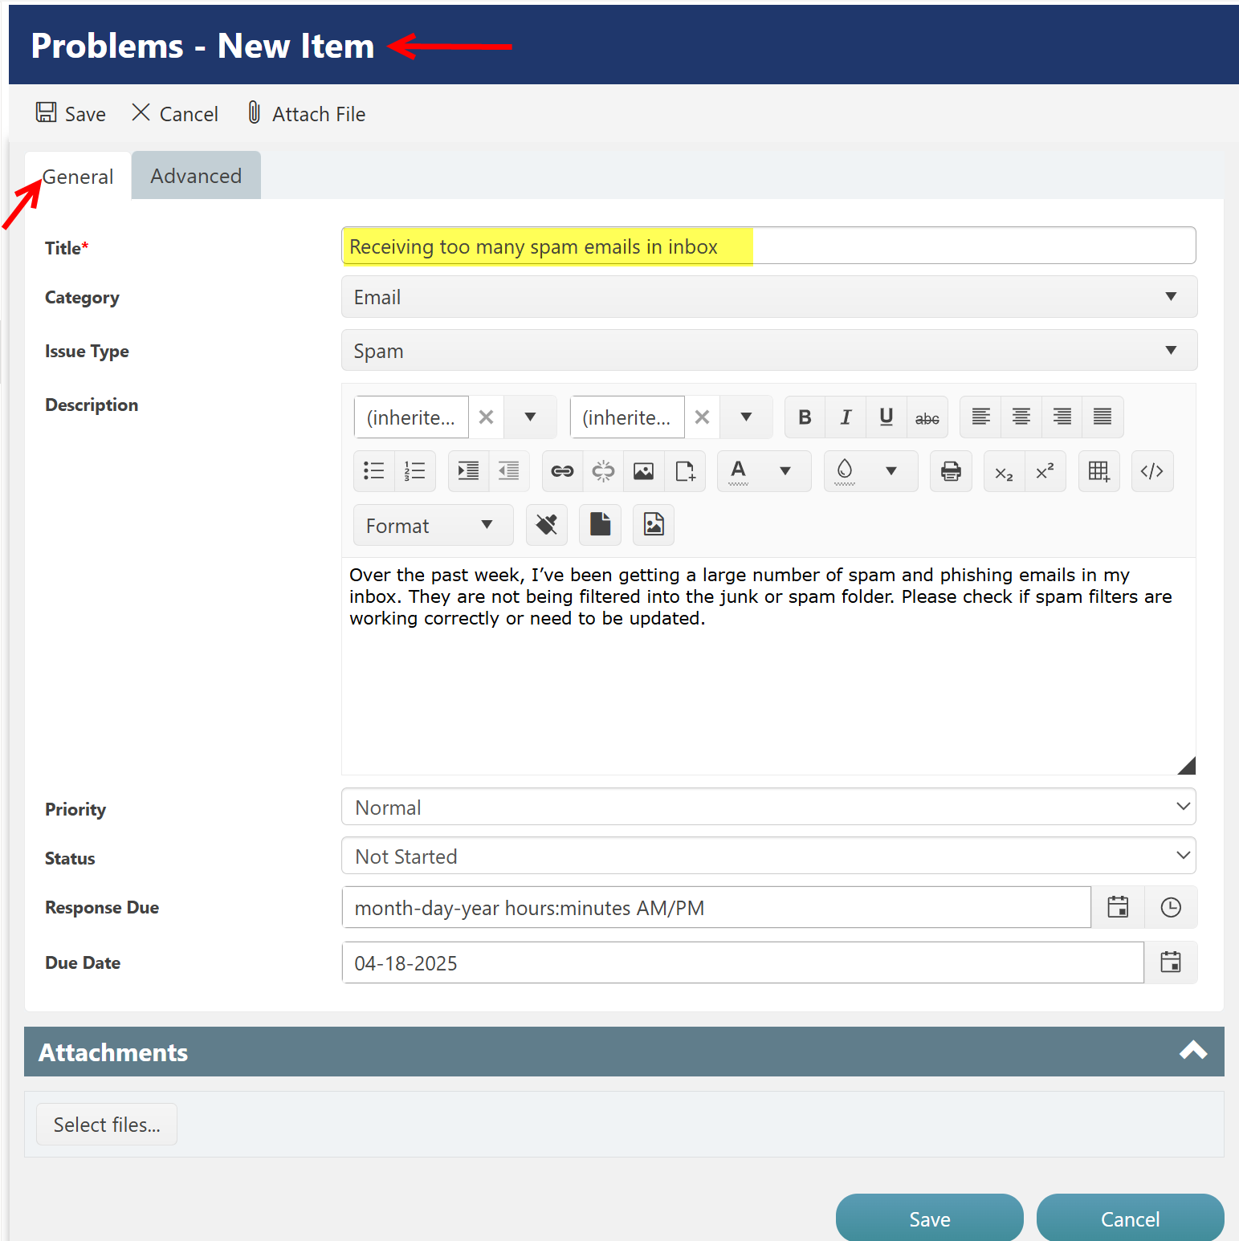The image size is (1239, 1241).
Task: Open the HTML source view icon
Action: click(x=1151, y=471)
